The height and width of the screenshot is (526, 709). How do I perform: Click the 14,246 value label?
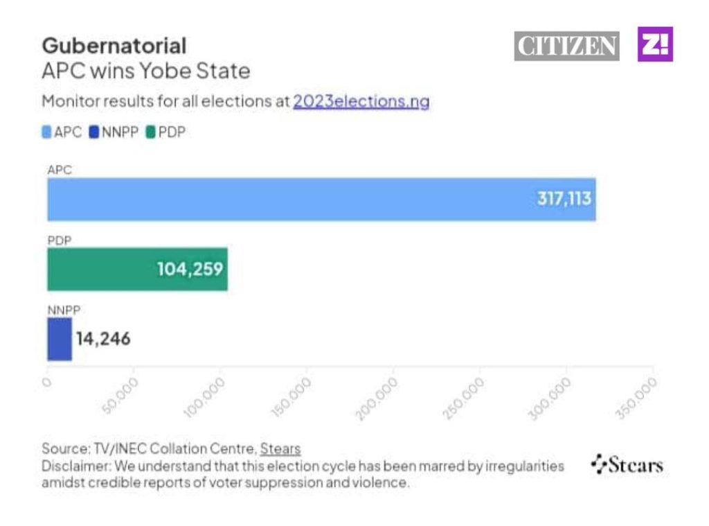click(x=103, y=340)
